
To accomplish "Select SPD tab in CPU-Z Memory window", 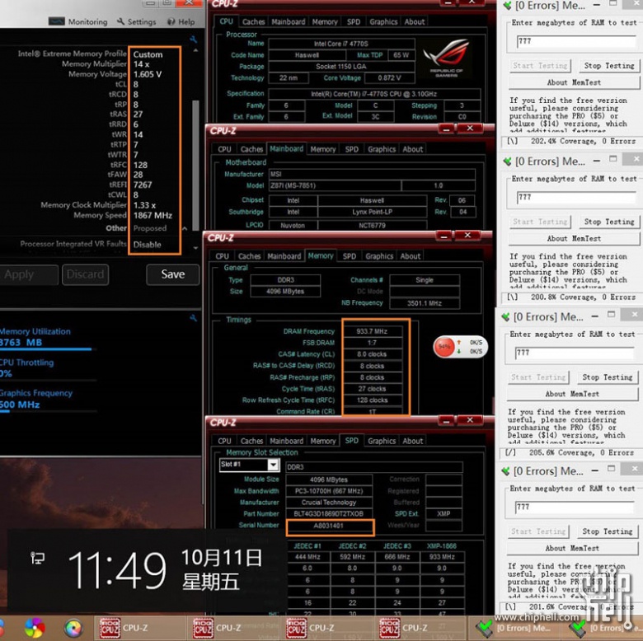I will pyautogui.click(x=349, y=256).
